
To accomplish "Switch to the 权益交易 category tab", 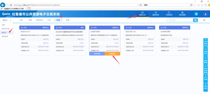I will pyautogui.click(x=40, y=20).
